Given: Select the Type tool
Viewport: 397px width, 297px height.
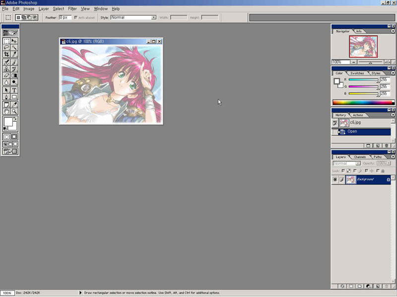Looking at the screenshot, I should (14, 90).
